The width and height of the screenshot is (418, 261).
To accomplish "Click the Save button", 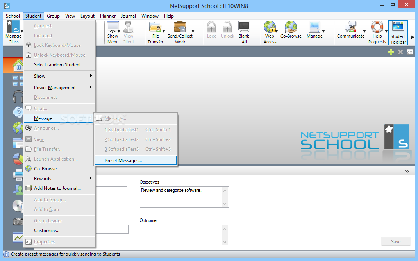I will [x=396, y=242].
